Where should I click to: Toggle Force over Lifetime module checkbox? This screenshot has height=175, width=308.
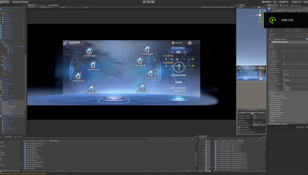(269, 102)
